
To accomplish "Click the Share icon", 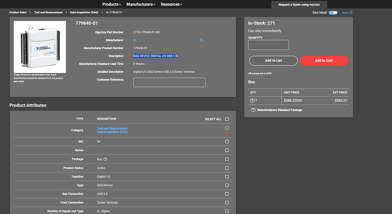I will coord(351,13).
